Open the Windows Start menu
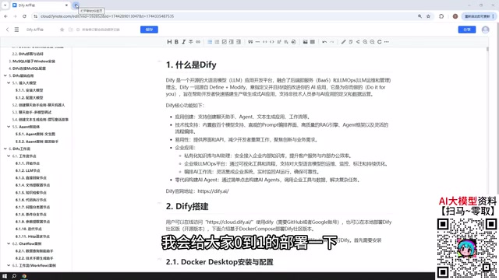The image size is (499, 280). pos(5,276)
